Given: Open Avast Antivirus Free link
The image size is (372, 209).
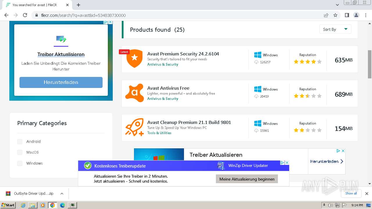Looking at the screenshot, I should (168, 88).
